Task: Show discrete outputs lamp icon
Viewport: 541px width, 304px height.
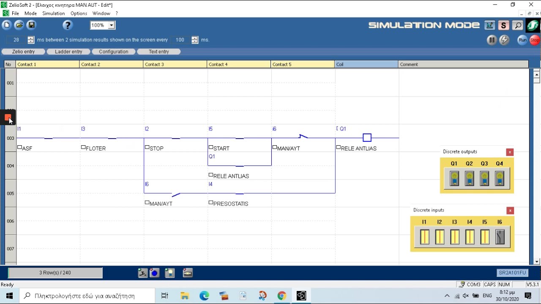Action: coord(170,273)
